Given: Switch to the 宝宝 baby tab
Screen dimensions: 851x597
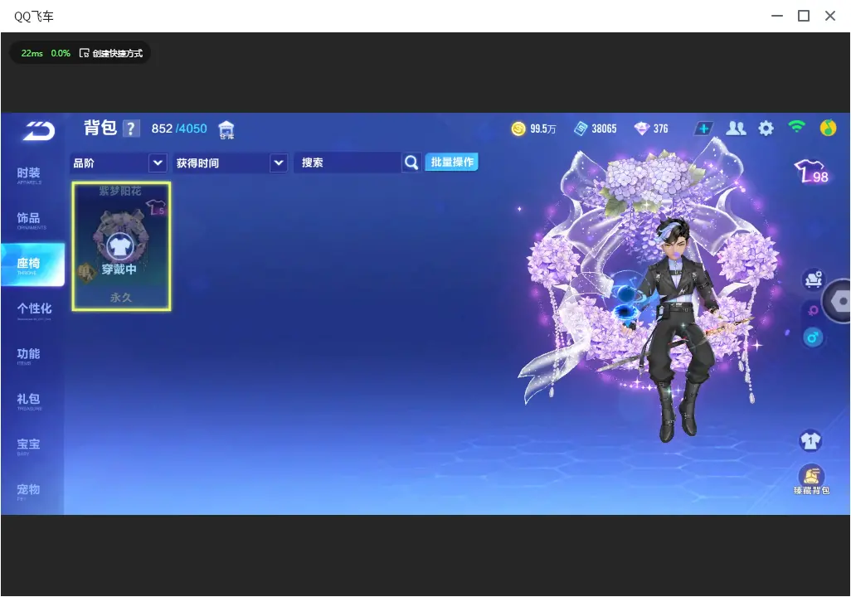Looking at the screenshot, I should (x=29, y=445).
